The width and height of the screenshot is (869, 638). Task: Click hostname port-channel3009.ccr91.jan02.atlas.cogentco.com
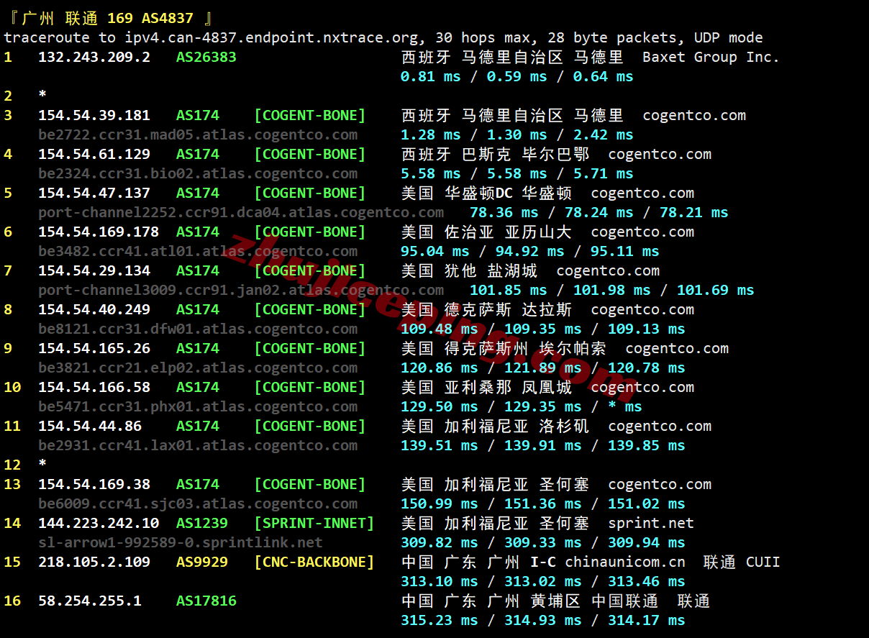click(x=241, y=290)
